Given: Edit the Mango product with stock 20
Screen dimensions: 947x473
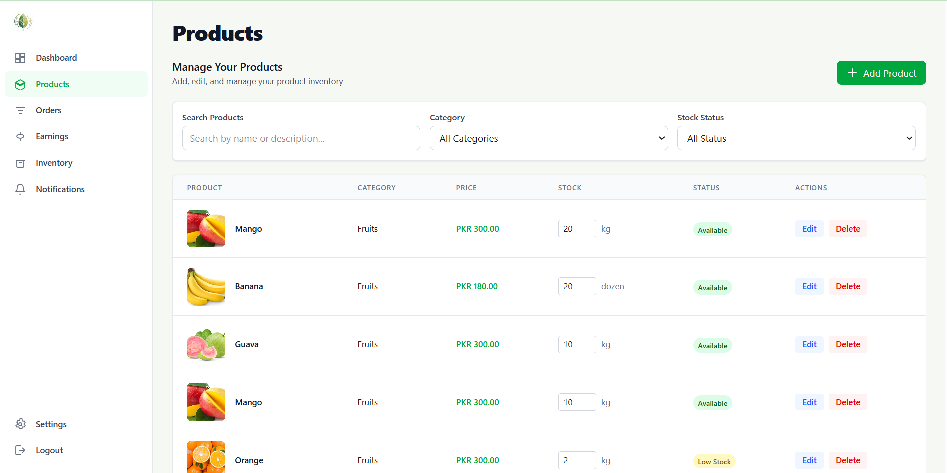Looking at the screenshot, I should 810,229.
